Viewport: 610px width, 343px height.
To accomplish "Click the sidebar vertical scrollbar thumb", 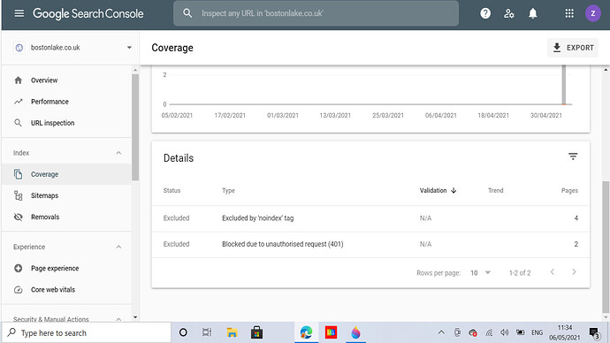I will click(x=135, y=127).
